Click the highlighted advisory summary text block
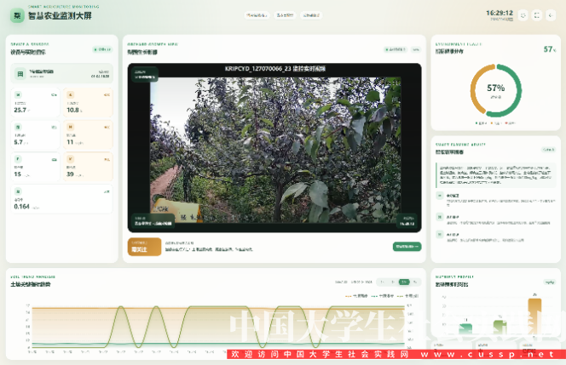Image resolution: width=566 pixels, height=365 pixels. point(496,175)
